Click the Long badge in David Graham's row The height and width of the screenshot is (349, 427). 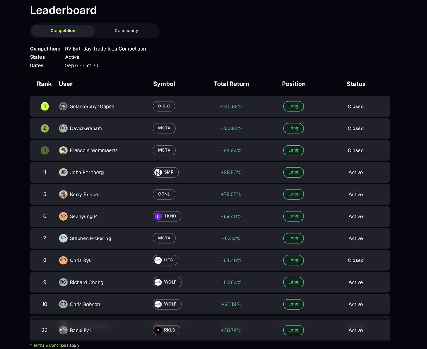pyautogui.click(x=293, y=128)
